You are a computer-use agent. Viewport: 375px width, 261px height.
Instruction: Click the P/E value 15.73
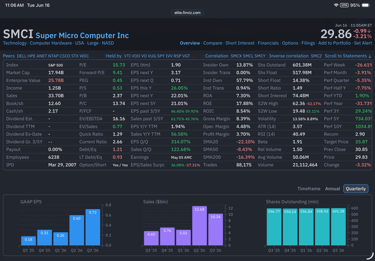click(x=119, y=65)
